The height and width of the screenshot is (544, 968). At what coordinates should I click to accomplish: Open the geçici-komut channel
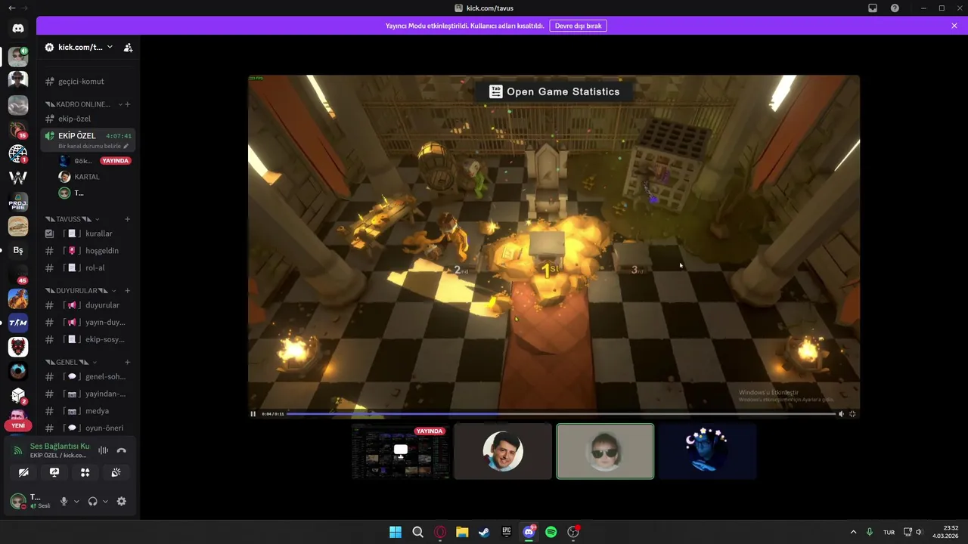[87, 82]
